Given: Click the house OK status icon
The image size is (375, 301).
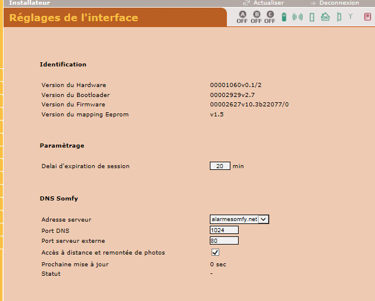Looking at the screenshot, I should point(325,17).
